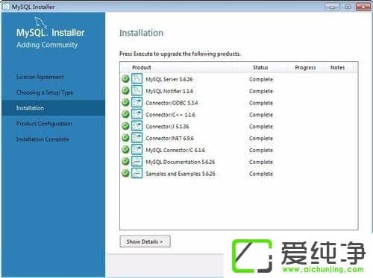Click the MySQL Installer title bar icon
This screenshot has width=373, height=278.
point(6,7)
